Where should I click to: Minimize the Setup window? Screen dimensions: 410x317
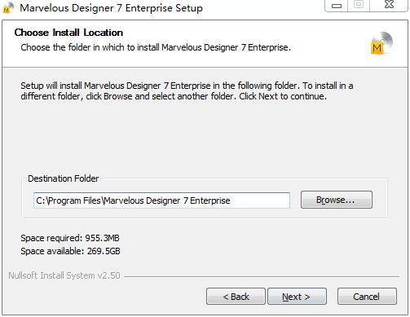[337, 5]
